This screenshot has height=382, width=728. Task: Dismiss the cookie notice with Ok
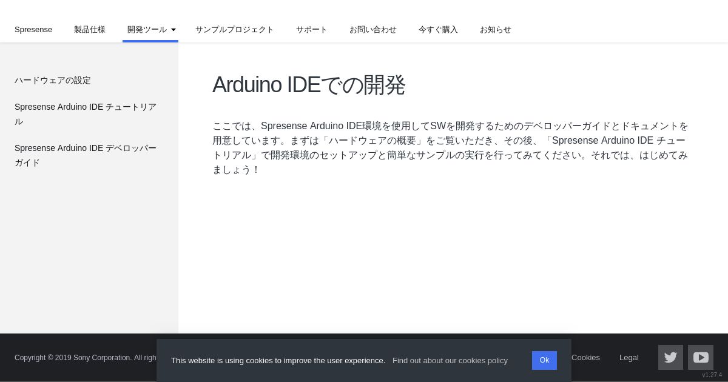544,360
